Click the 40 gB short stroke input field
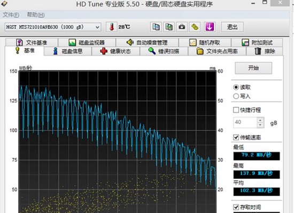This screenshot has height=213, width=294. click(x=245, y=123)
